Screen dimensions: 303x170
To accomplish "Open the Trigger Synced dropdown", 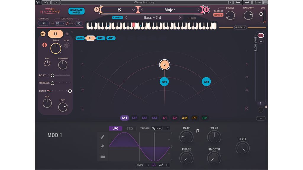I will [x=160, y=128].
